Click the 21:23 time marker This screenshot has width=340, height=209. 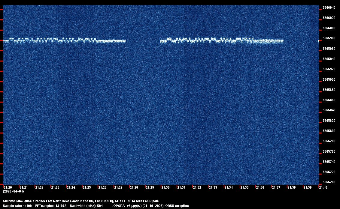tap(55, 187)
